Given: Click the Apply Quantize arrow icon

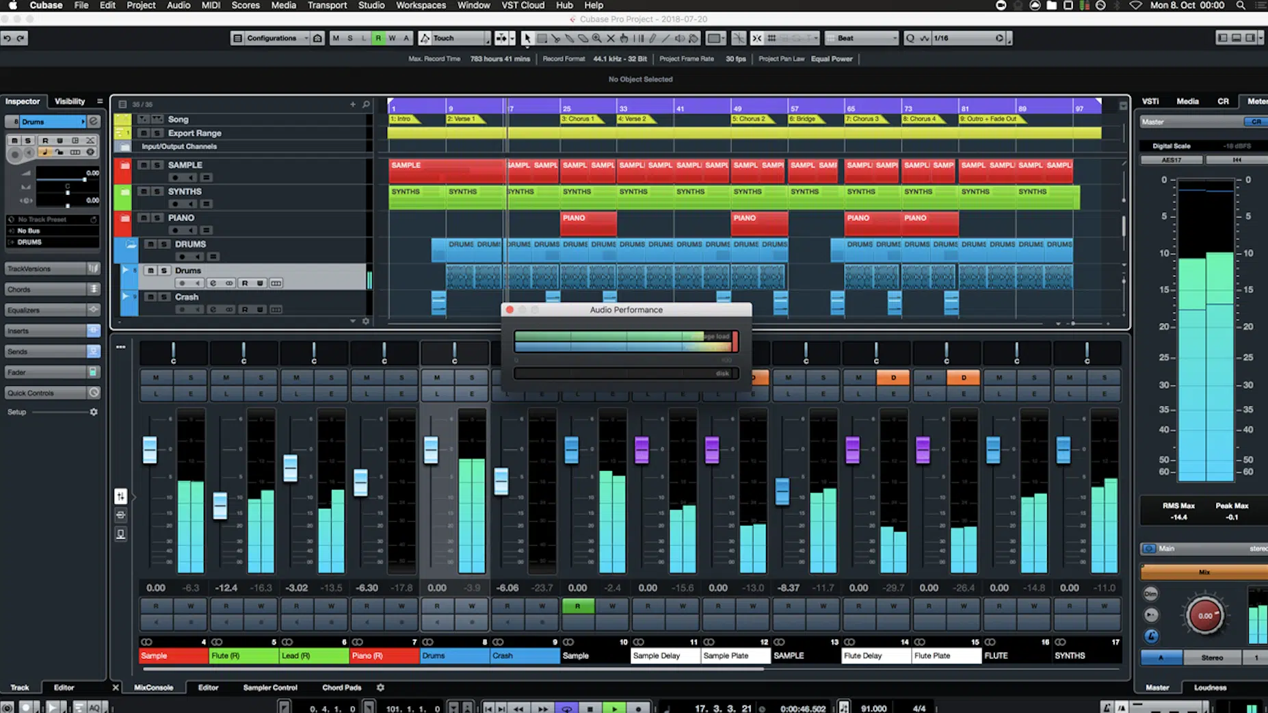Looking at the screenshot, I should (x=1000, y=38).
